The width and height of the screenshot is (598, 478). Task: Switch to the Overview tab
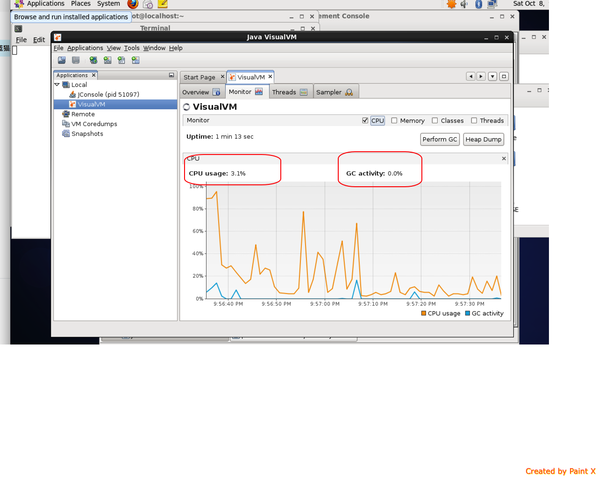point(202,92)
